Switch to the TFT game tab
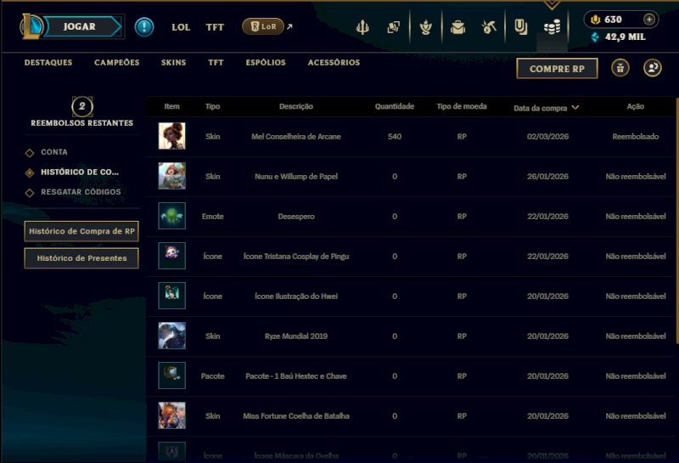This screenshot has width=679, height=463. 215,27
